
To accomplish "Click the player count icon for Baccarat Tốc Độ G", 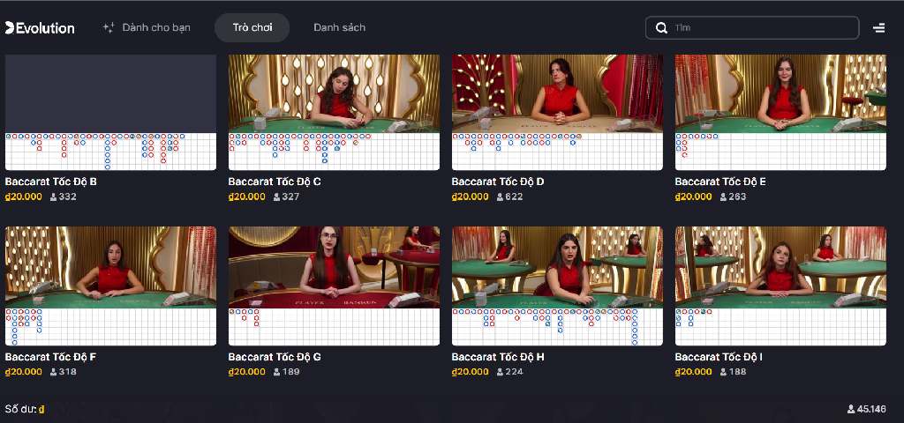I will (276, 372).
